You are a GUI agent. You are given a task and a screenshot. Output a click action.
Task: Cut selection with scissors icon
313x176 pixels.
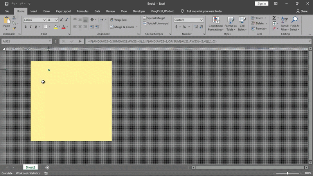(14, 18)
